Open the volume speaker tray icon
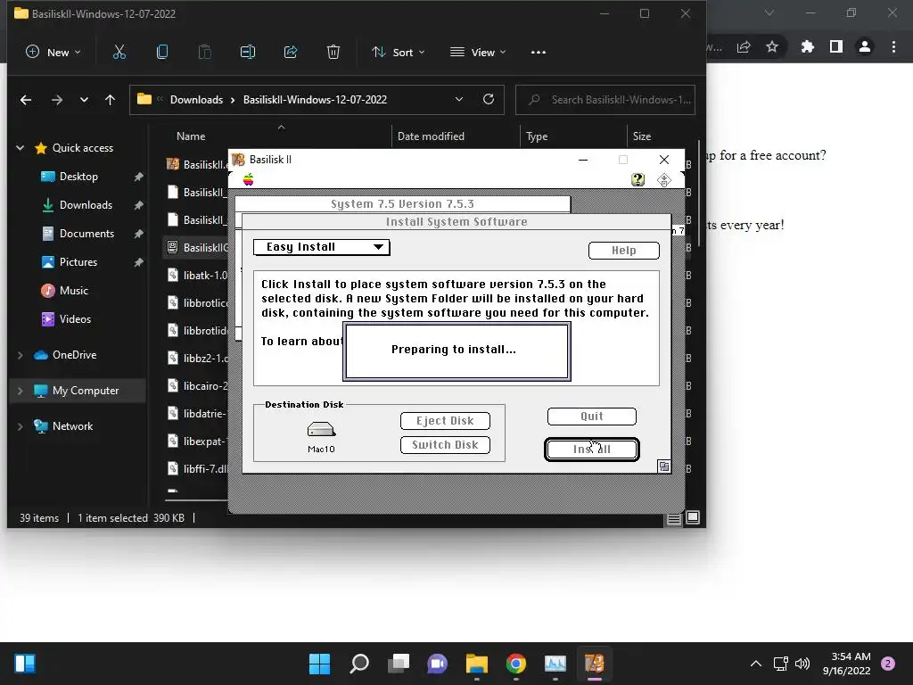The height and width of the screenshot is (685, 913). pos(802,664)
